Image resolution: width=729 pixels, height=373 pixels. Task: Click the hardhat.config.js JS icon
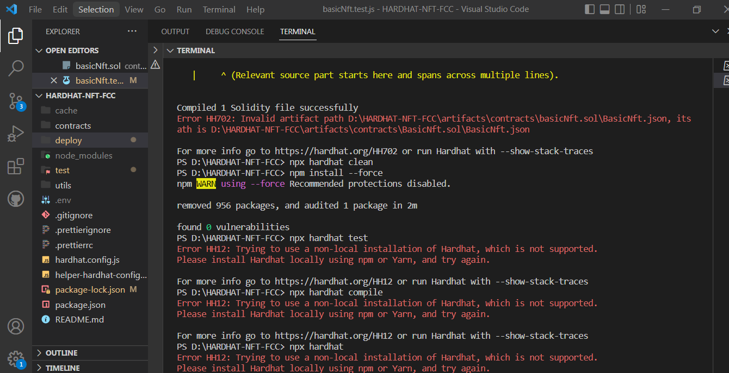click(x=46, y=260)
